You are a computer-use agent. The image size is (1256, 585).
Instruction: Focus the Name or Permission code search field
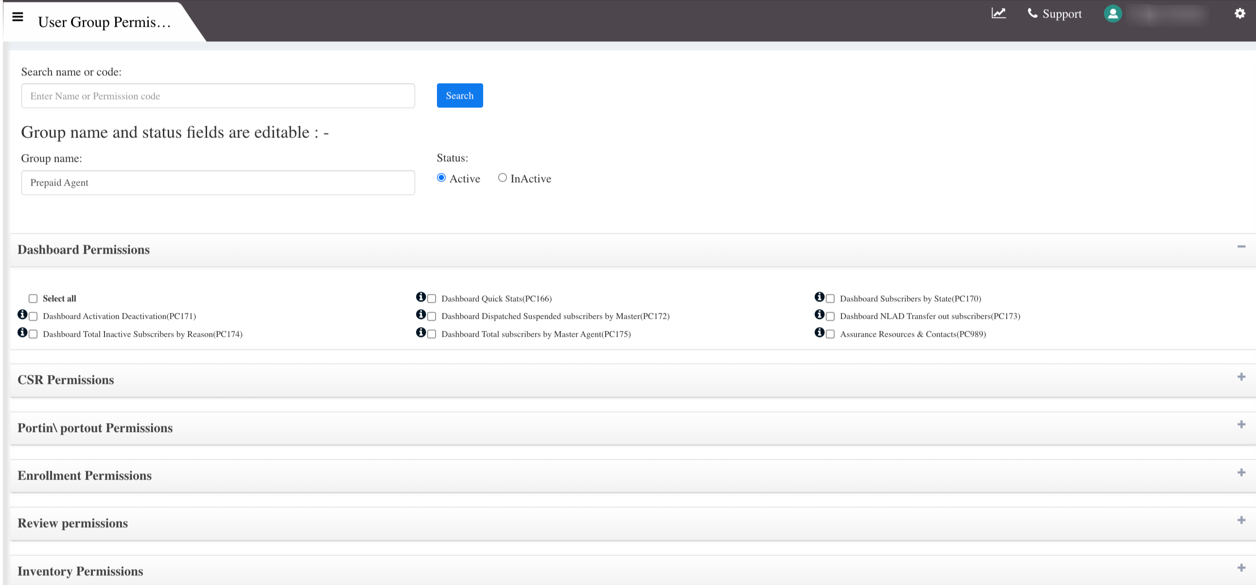[x=218, y=96]
